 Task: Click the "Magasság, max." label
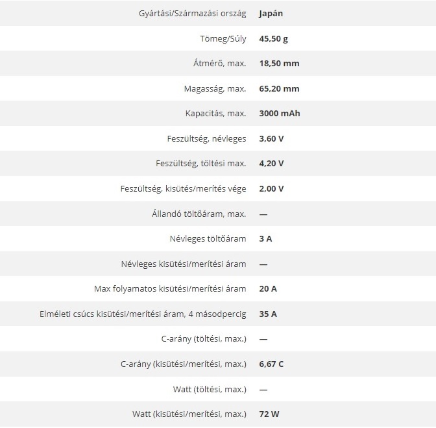point(213,88)
